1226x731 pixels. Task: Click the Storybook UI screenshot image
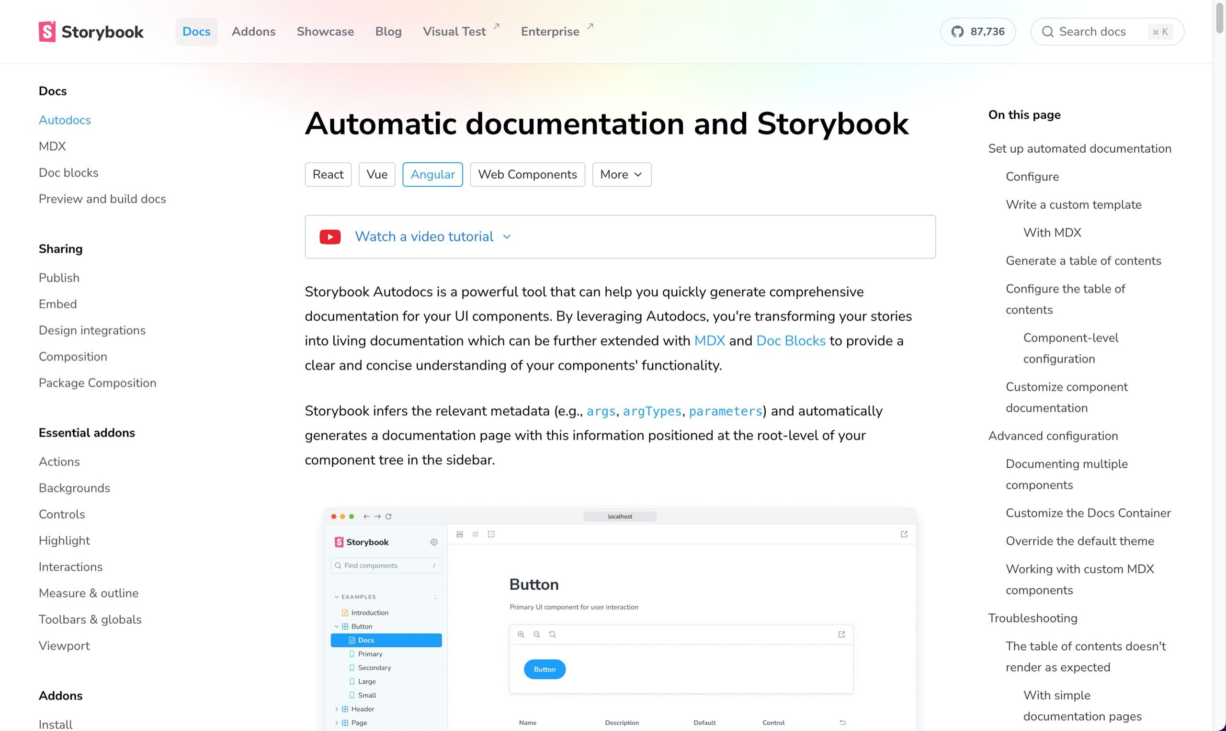point(620,619)
